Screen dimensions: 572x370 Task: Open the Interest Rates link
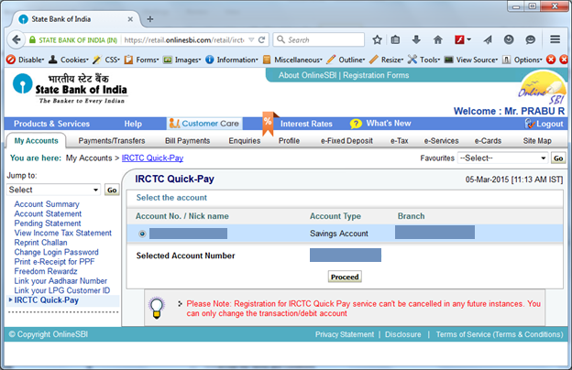pyautogui.click(x=306, y=124)
